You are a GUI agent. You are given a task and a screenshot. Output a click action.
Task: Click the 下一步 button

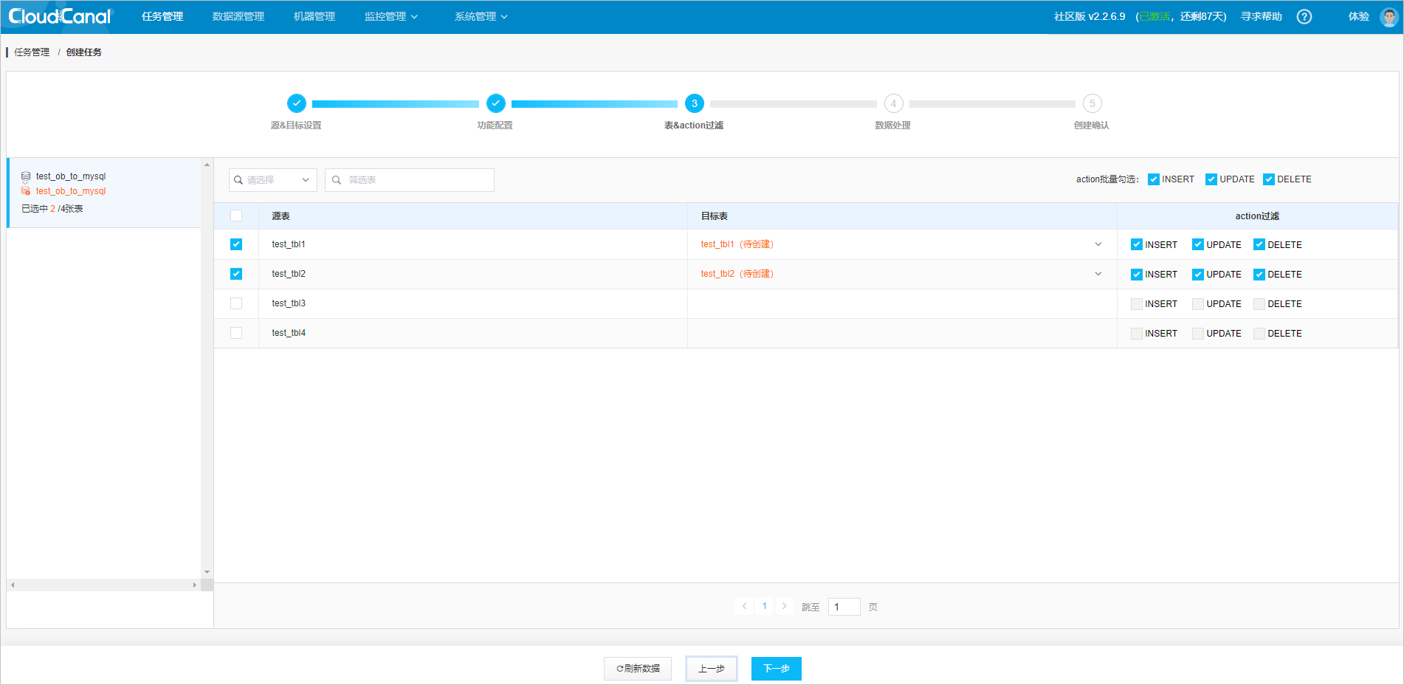[x=776, y=668]
